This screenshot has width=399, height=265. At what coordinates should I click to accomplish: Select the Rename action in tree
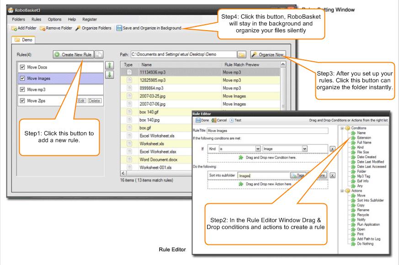pos(363,210)
